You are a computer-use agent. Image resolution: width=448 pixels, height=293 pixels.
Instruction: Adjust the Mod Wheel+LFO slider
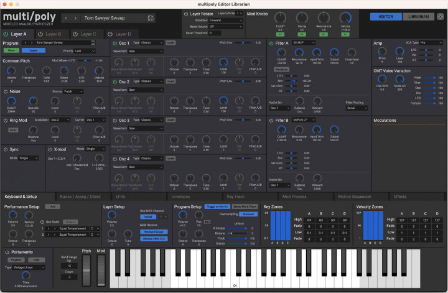(85, 60)
